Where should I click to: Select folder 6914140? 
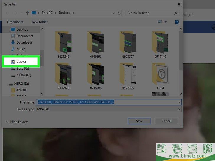click(x=160, y=45)
